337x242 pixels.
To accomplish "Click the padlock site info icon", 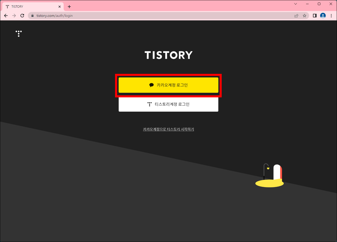I will click(32, 16).
